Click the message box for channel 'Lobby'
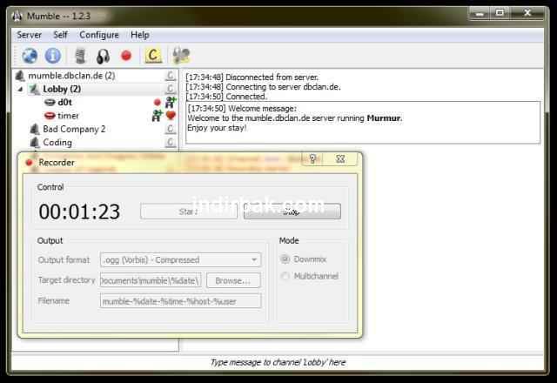The image size is (557, 383). (278, 362)
